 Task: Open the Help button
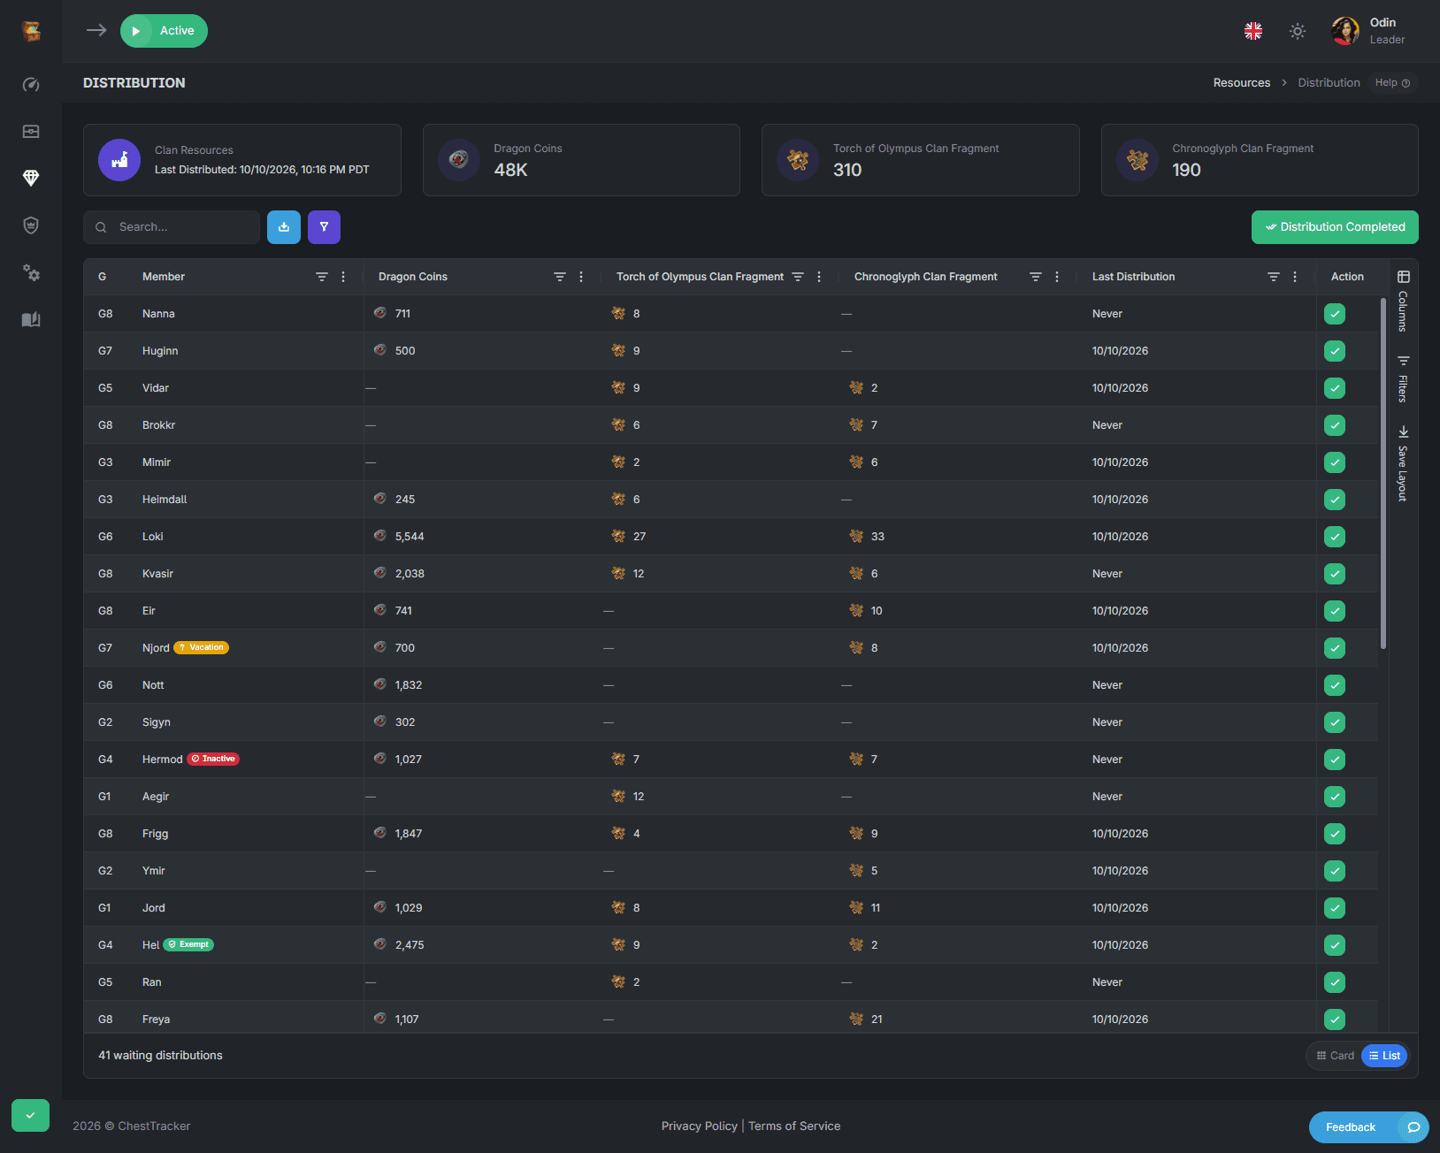point(1392,83)
